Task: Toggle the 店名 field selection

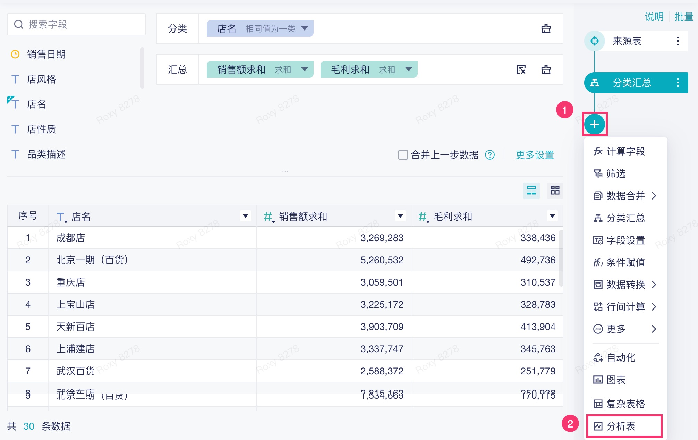Action: [x=36, y=104]
